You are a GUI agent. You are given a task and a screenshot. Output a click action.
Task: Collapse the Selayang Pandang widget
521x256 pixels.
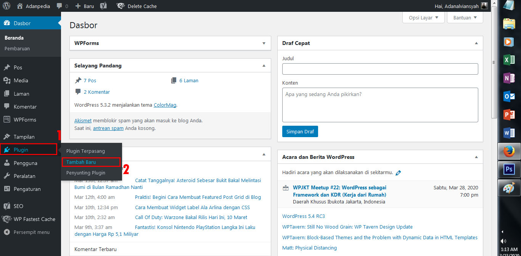click(264, 66)
